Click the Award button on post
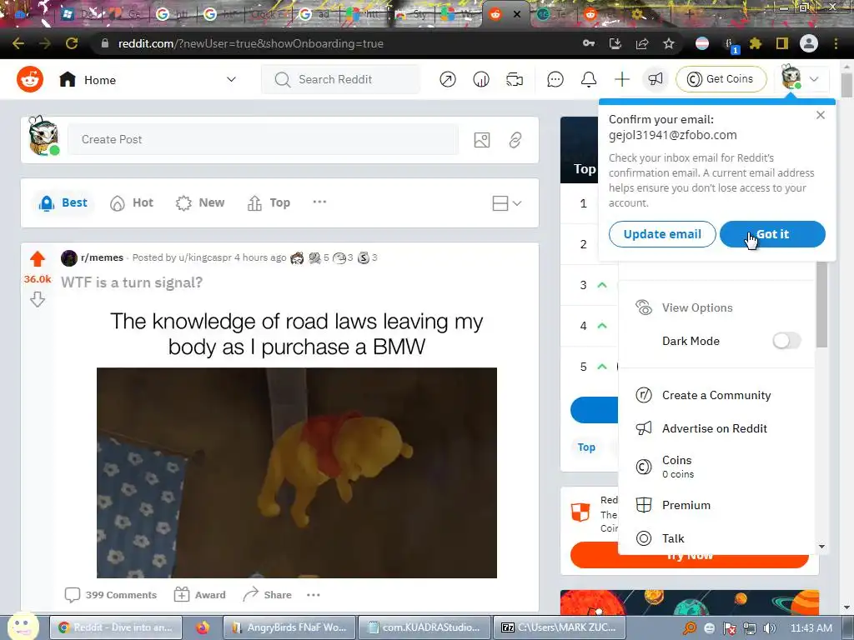Viewport: 854px width, 640px height. (x=200, y=595)
